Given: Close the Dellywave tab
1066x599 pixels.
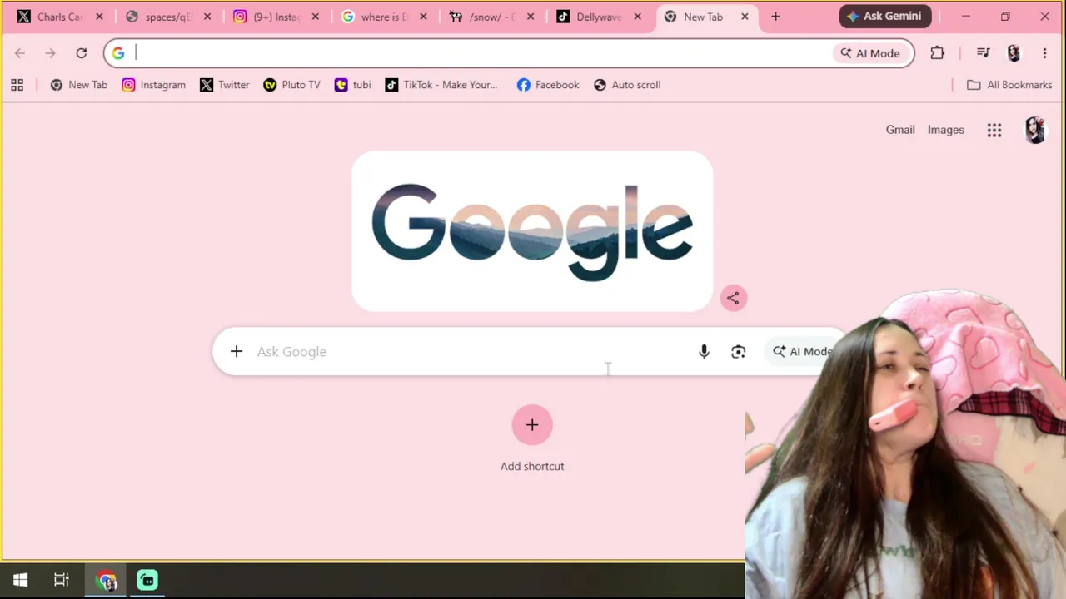Looking at the screenshot, I should click(638, 17).
